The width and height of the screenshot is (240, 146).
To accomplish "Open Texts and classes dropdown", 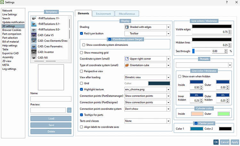I will [147, 121].
